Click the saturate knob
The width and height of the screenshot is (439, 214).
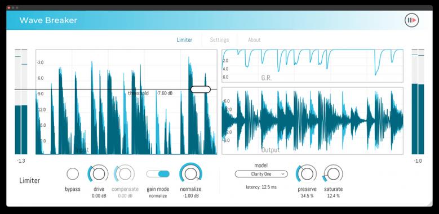point(333,173)
